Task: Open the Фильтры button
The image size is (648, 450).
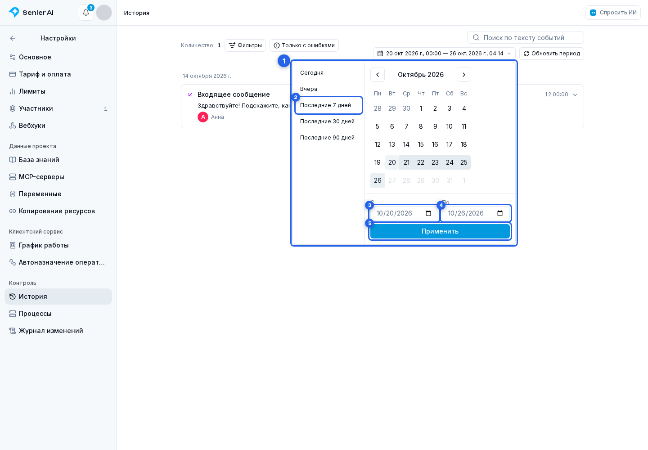Action: [245, 45]
